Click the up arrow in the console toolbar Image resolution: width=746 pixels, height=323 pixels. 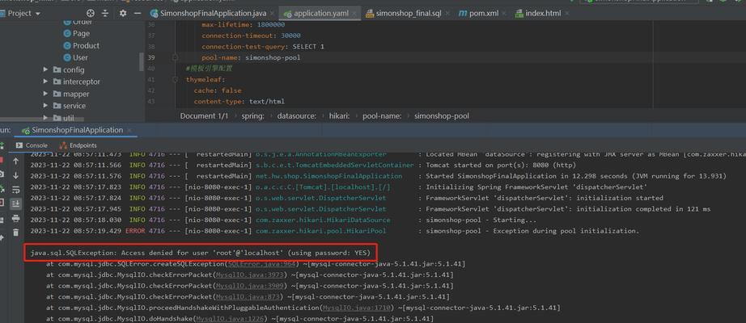point(15,161)
